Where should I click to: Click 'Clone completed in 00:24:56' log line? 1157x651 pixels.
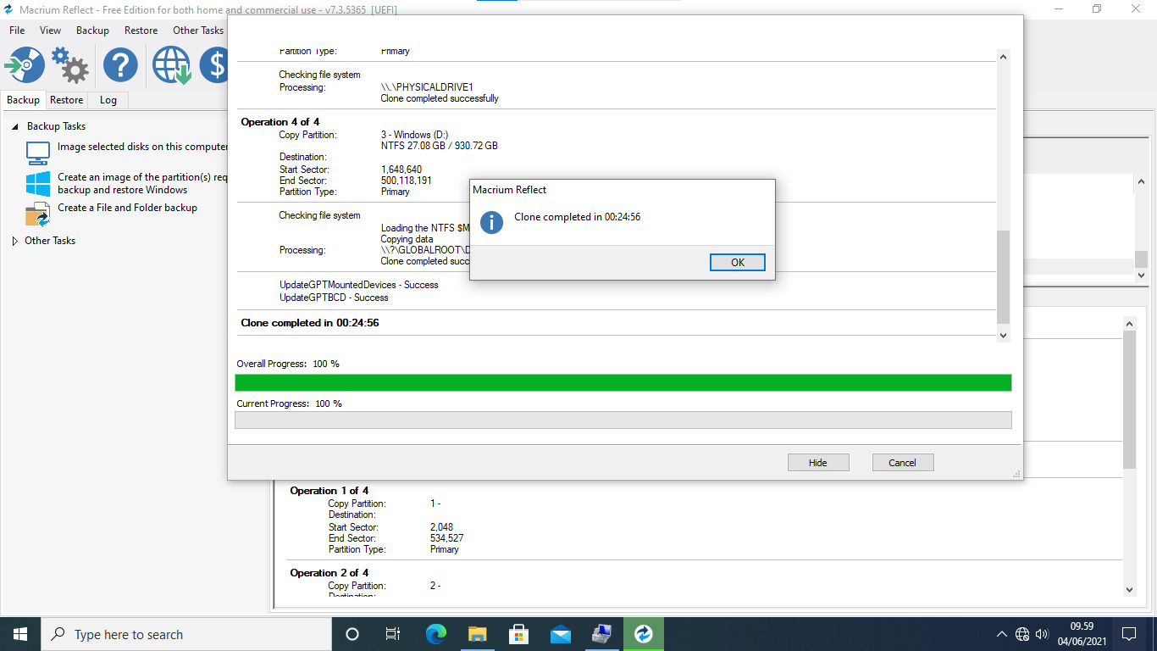point(310,323)
